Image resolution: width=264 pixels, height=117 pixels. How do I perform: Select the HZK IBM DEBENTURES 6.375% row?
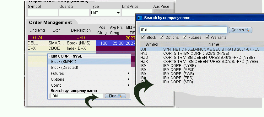click(x=202, y=62)
